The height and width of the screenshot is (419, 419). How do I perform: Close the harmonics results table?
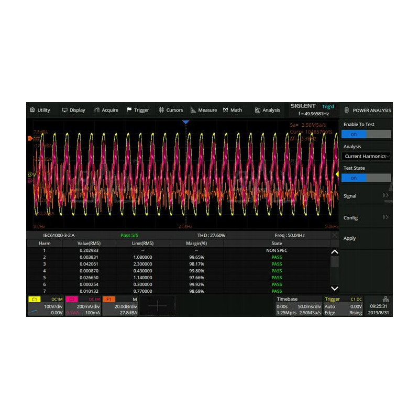click(x=335, y=236)
